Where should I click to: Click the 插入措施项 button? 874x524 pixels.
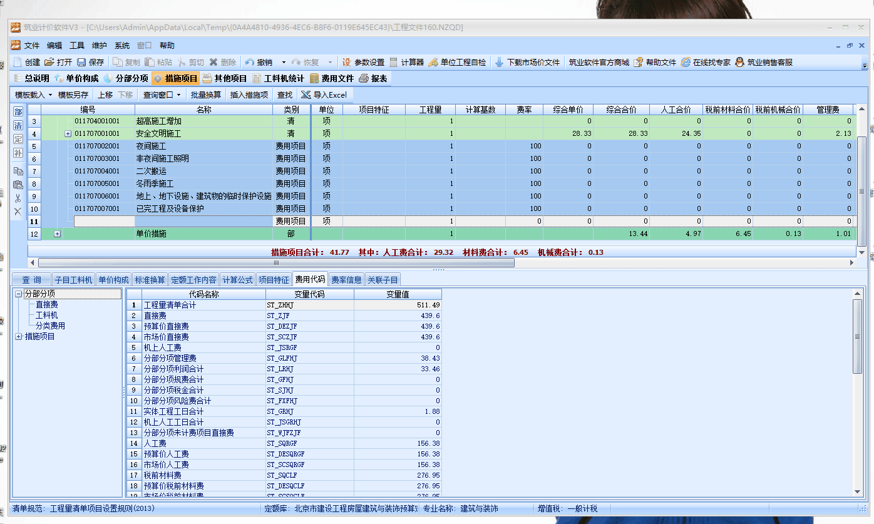pyautogui.click(x=249, y=95)
